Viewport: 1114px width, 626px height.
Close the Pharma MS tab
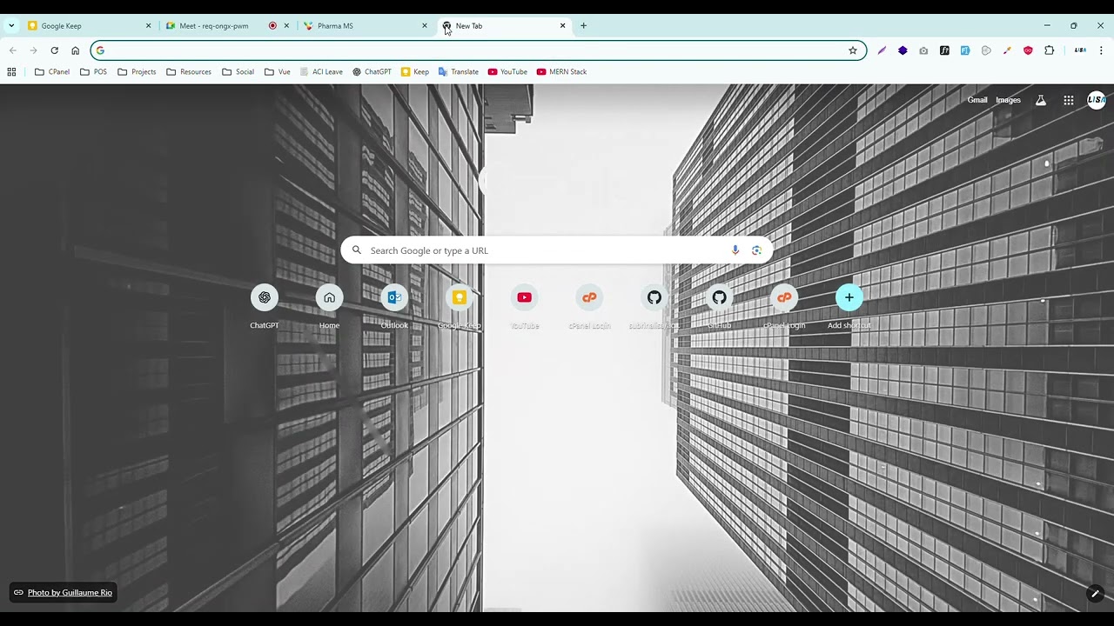(425, 26)
